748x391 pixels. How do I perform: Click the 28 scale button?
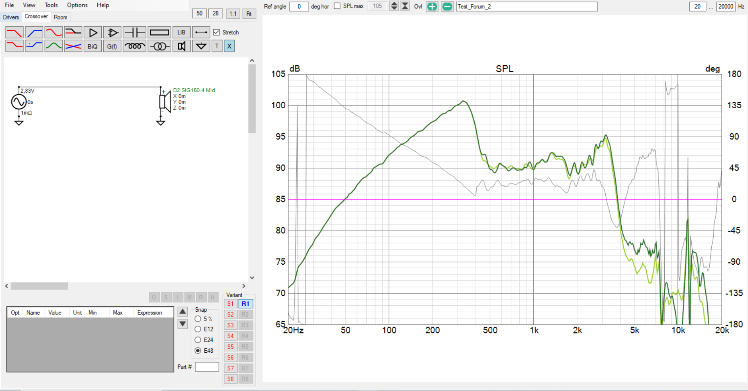tap(215, 13)
